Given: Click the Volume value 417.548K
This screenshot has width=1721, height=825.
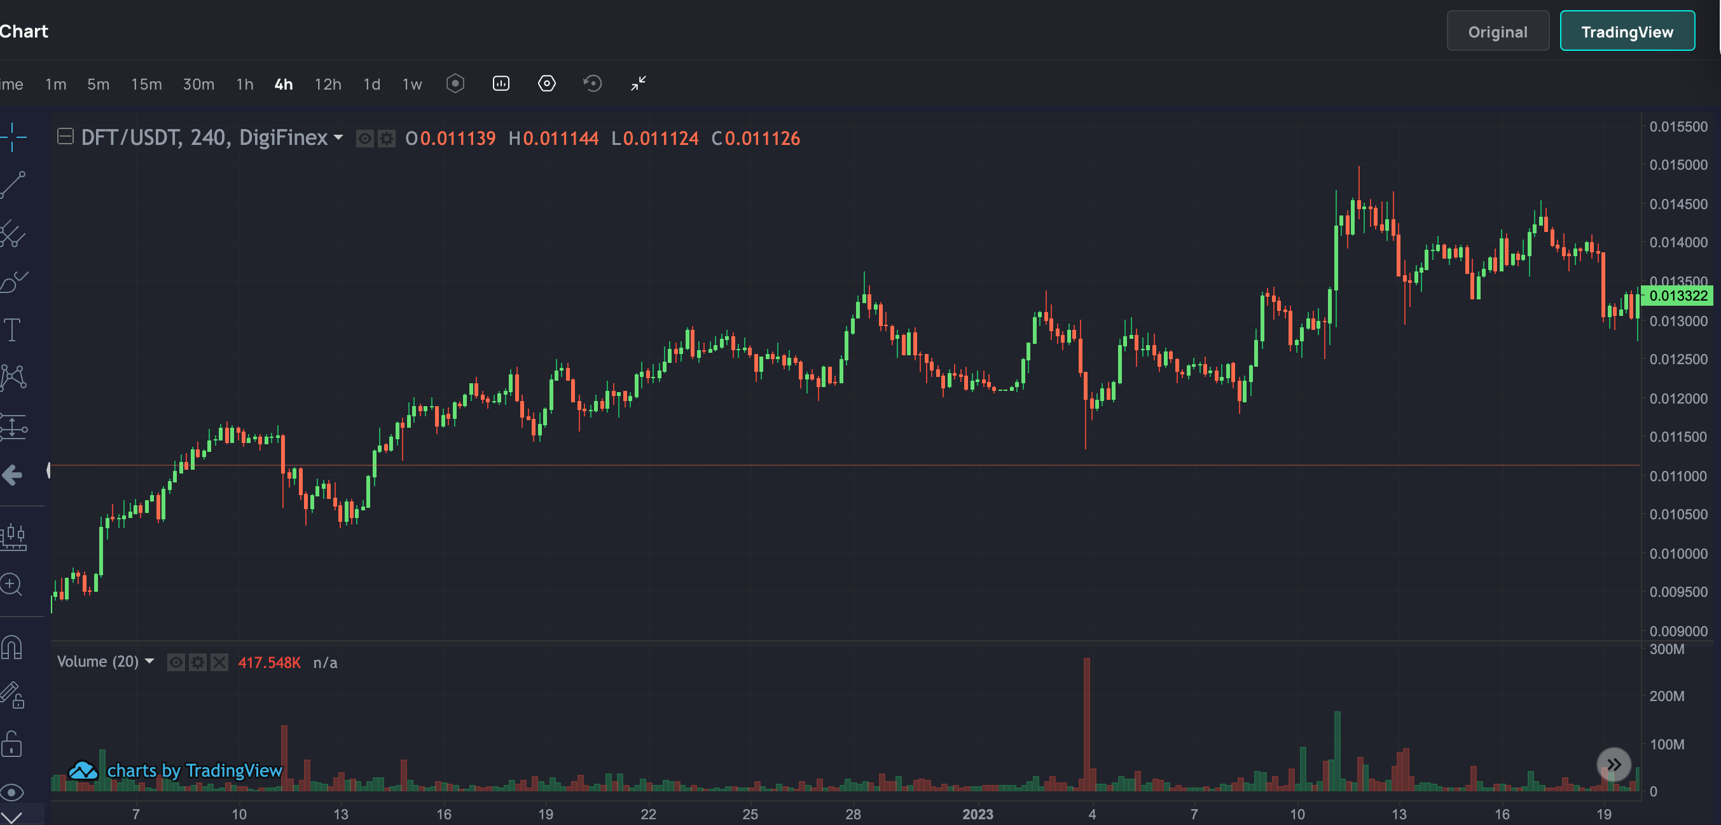Looking at the screenshot, I should (x=269, y=662).
